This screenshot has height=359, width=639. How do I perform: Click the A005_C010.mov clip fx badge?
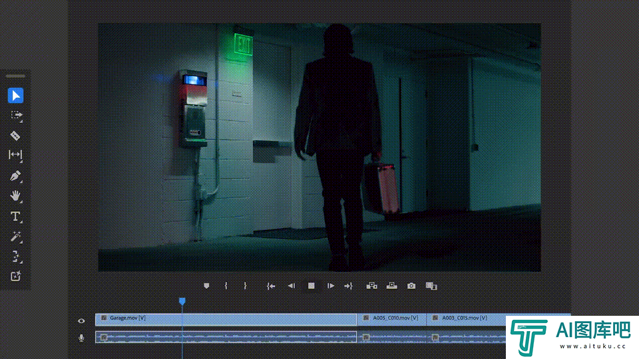(366, 318)
